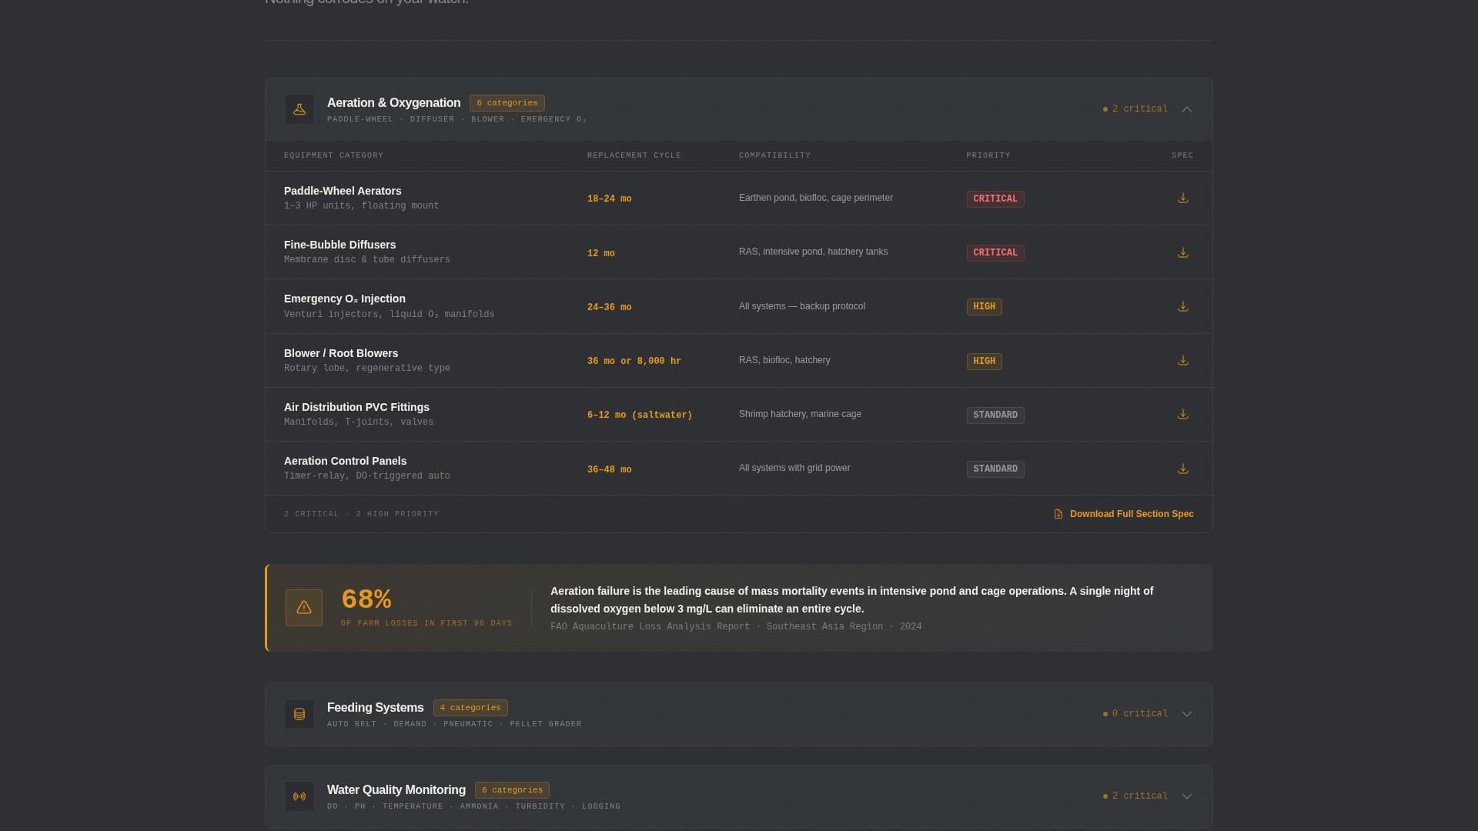1478x831 pixels.
Task: Click the Water Quality Monitoring signal icon
Action: (x=299, y=796)
